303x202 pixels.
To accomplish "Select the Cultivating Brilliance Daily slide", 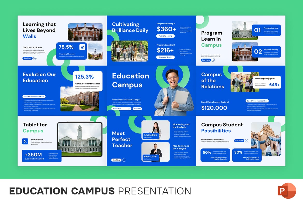I will [151, 41].
